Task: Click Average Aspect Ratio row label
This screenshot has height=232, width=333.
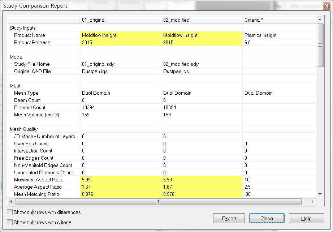Action: pyautogui.click(x=38, y=187)
